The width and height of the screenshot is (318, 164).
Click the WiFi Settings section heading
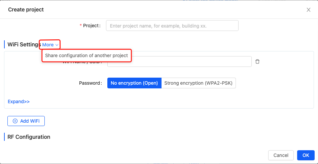coord(24,45)
